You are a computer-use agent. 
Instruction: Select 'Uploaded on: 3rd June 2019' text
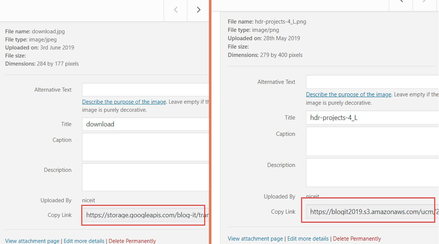[40, 48]
